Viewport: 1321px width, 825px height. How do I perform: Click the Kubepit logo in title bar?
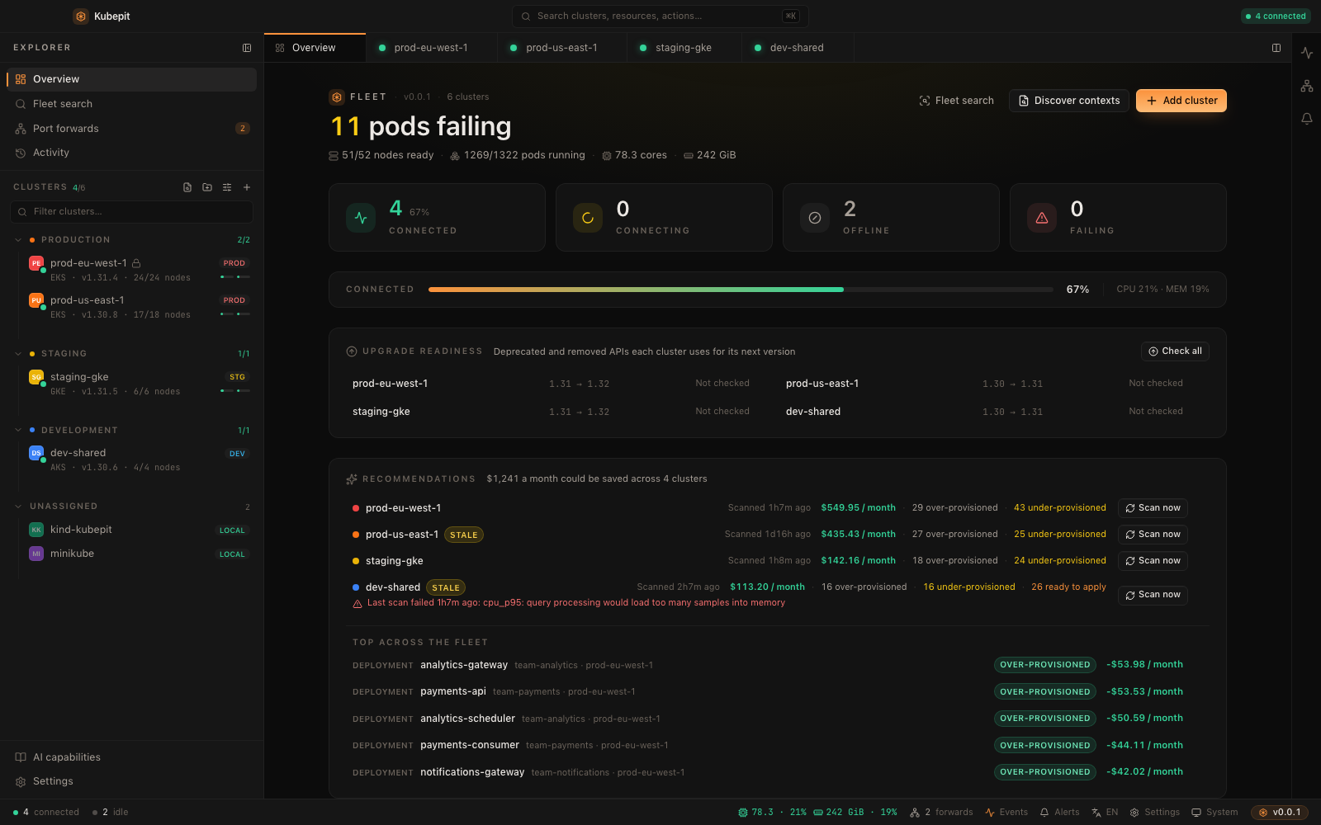81,16
